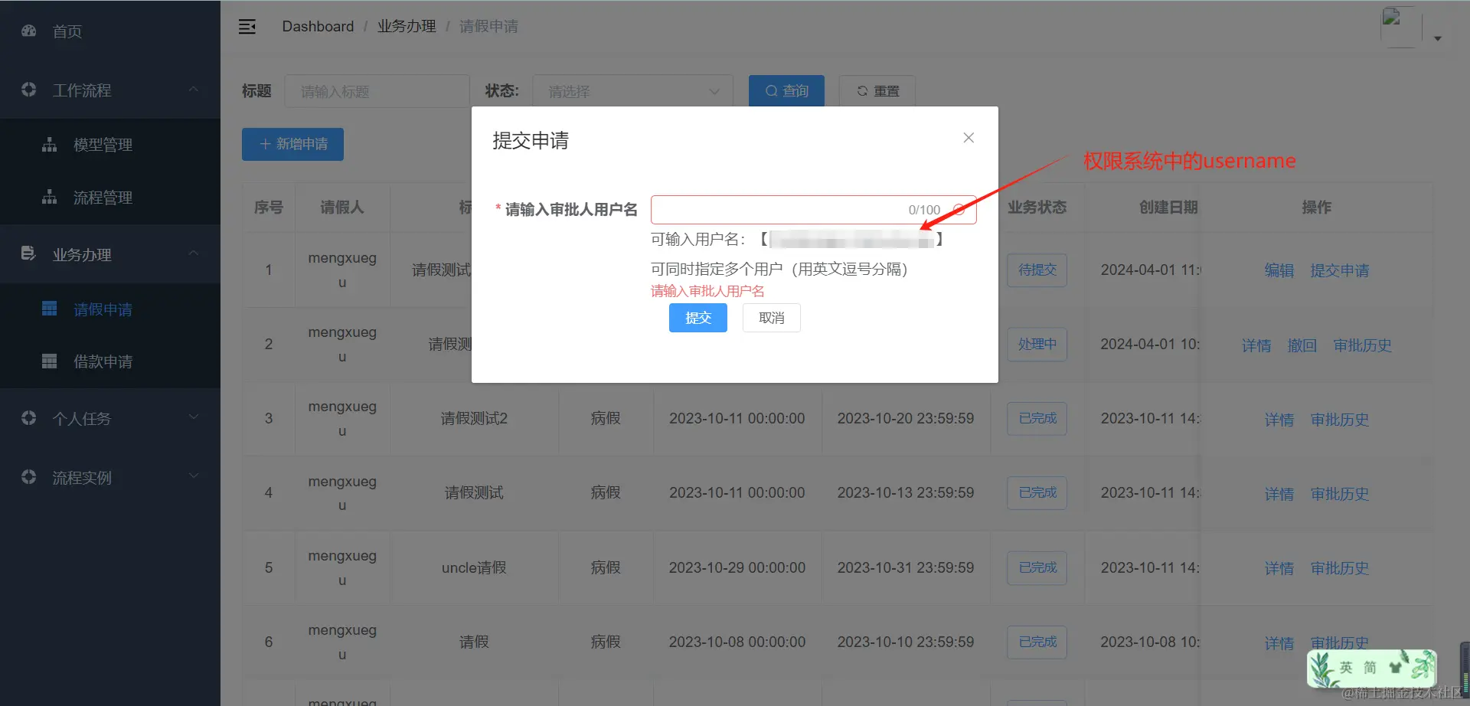Click 业务办理 breadcrumb item
The width and height of the screenshot is (1470, 706).
[407, 26]
